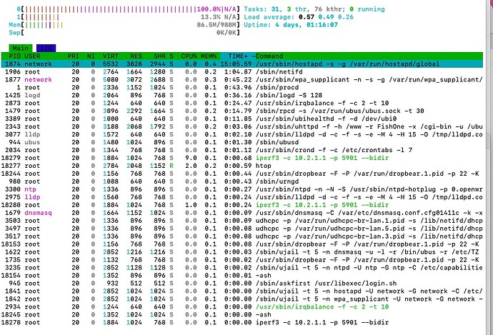Sort by the Command column header
The width and height of the screenshot is (493, 335).
tap(269, 56)
